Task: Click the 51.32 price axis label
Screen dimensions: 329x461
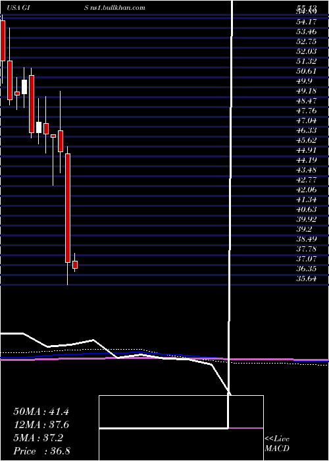Action: coord(306,61)
